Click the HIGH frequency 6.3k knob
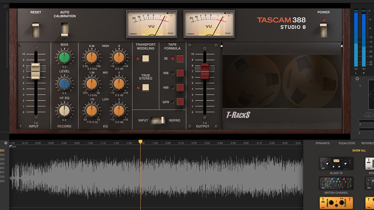The width and height of the screenshot is (374, 210). click(91, 57)
